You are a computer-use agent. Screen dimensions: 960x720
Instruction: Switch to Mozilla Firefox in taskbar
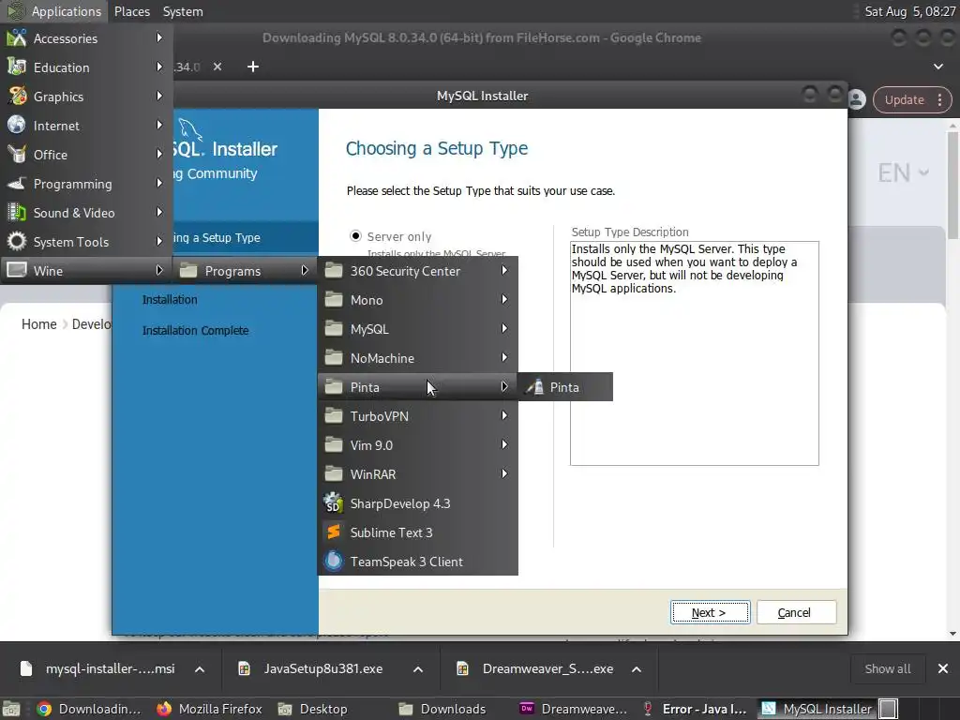pyautogui.click(x=209, y=709)
